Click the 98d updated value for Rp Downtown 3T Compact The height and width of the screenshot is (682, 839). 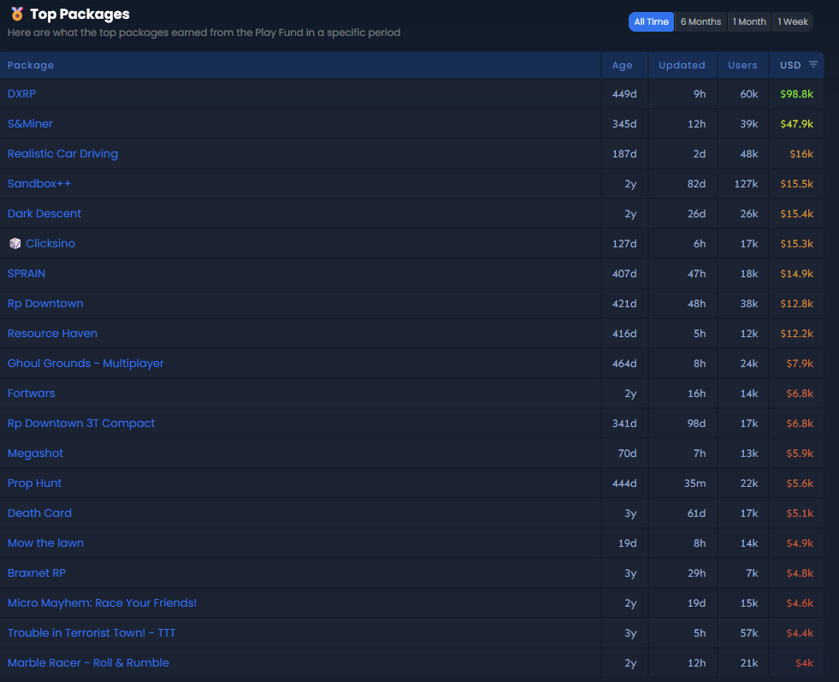click(x=696, y=424)
